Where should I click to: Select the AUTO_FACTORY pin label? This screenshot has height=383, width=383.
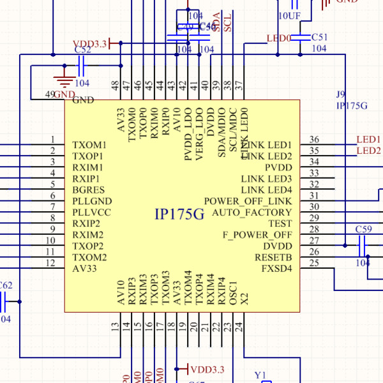252,213
